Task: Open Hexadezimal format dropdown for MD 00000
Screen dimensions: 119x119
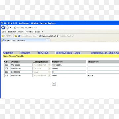Action: click(x=42, y=65)
